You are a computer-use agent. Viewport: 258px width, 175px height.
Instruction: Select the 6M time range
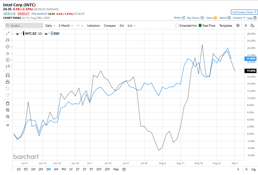[56, 169]
